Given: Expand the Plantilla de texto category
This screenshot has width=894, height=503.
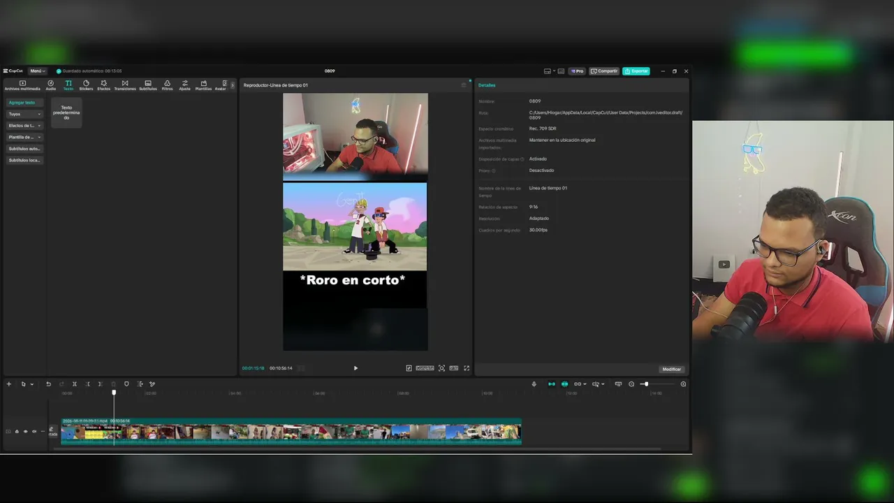Looking at the screenshot, I should [x=24, y=137].
